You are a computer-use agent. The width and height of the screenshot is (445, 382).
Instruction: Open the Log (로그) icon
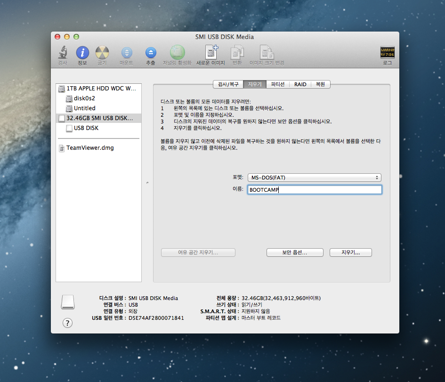click(x=388, y=52)
